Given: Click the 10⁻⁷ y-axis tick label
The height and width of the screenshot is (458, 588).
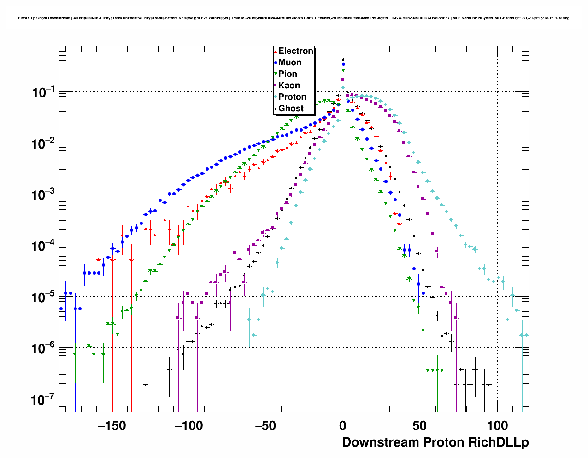Looking at the screenshot, I should [x=44, y=400].
